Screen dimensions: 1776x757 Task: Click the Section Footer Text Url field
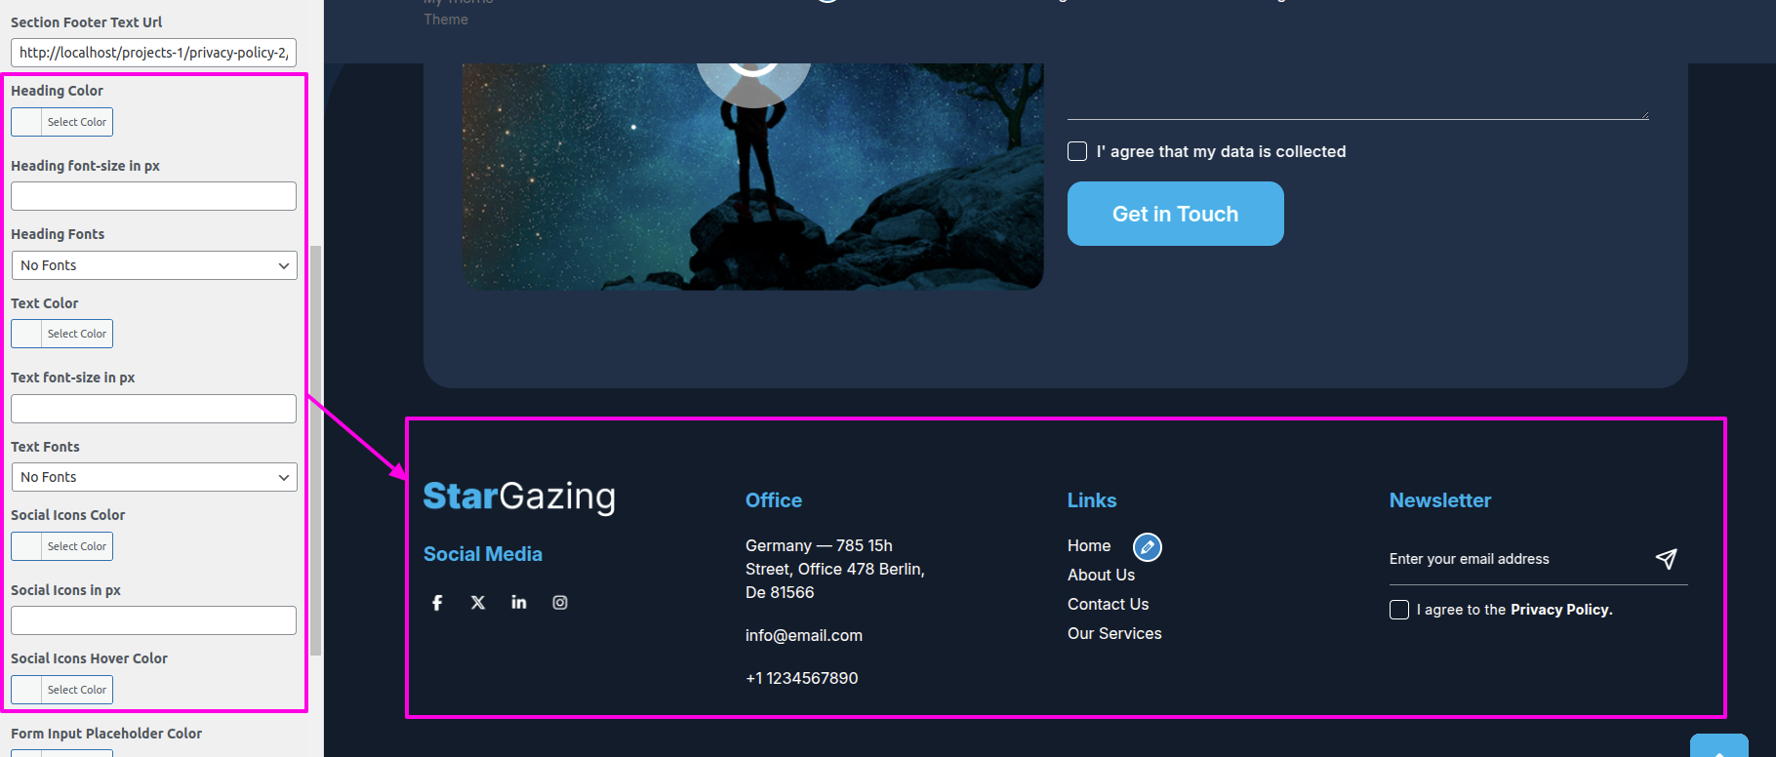(x=154, y=53)
